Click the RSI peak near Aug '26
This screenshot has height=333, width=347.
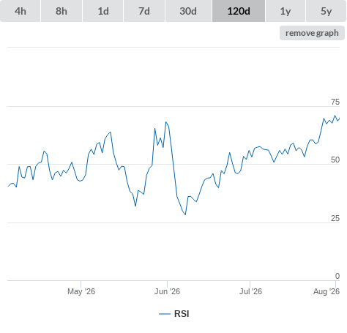point(335,116)
